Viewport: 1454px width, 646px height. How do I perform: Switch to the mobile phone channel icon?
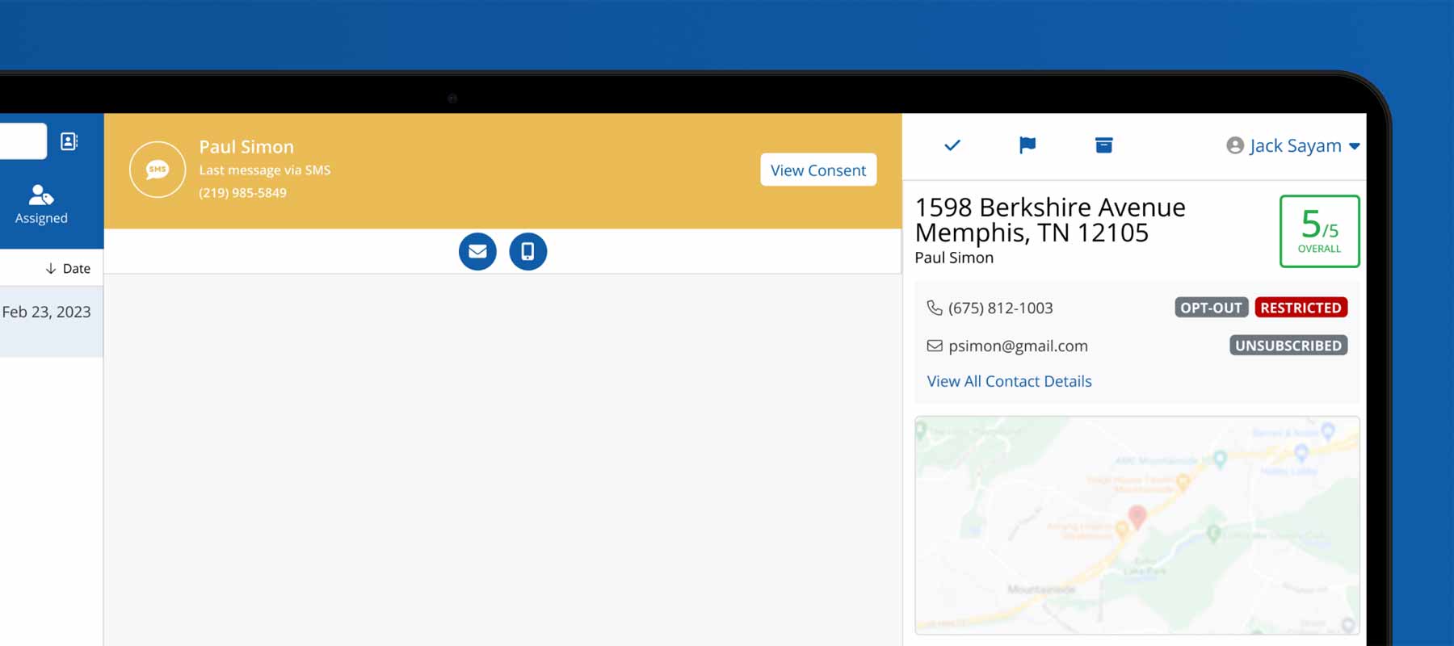(527, 251)
